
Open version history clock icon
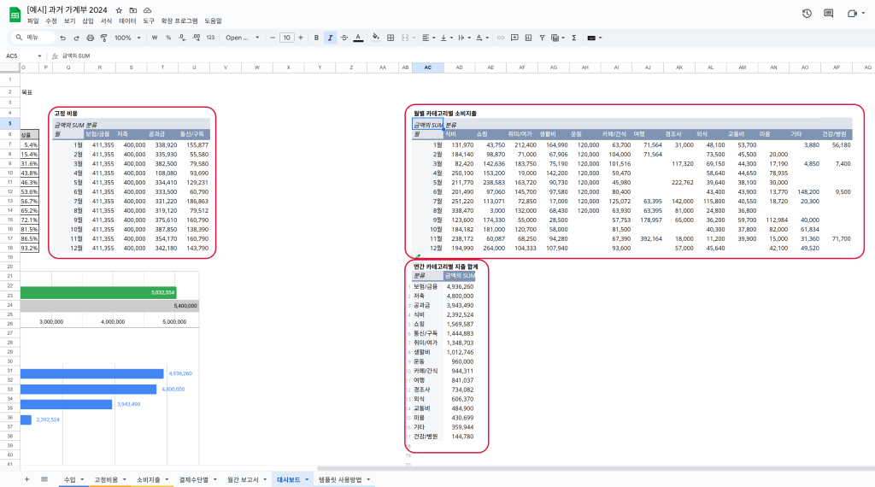(807, 14)
